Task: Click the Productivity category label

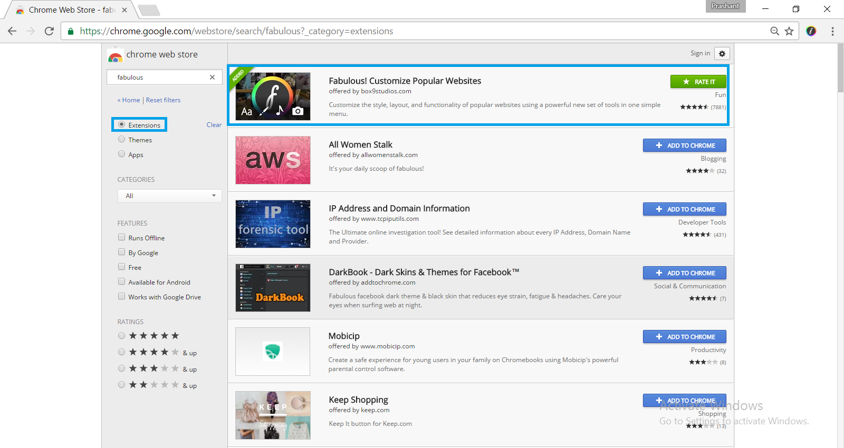Action: [x=708, y=350]
